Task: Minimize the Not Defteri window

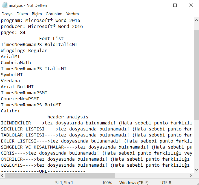Action: point(159,5)
